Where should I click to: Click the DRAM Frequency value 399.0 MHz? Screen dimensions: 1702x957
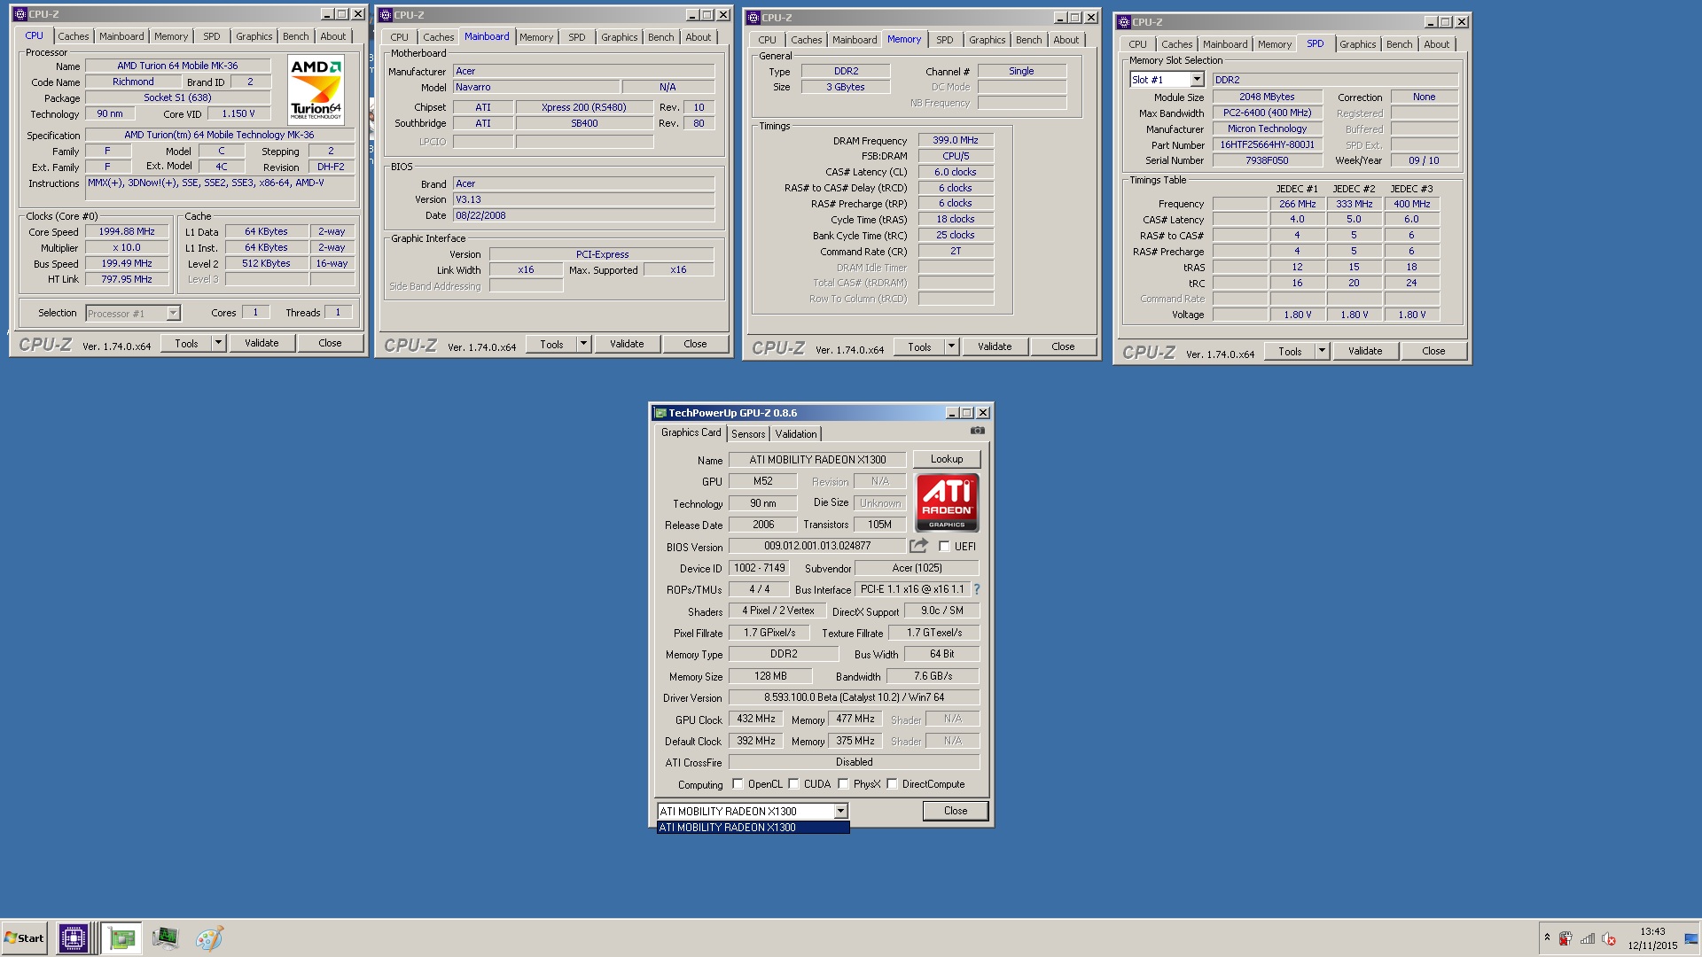tap(956, 140)
